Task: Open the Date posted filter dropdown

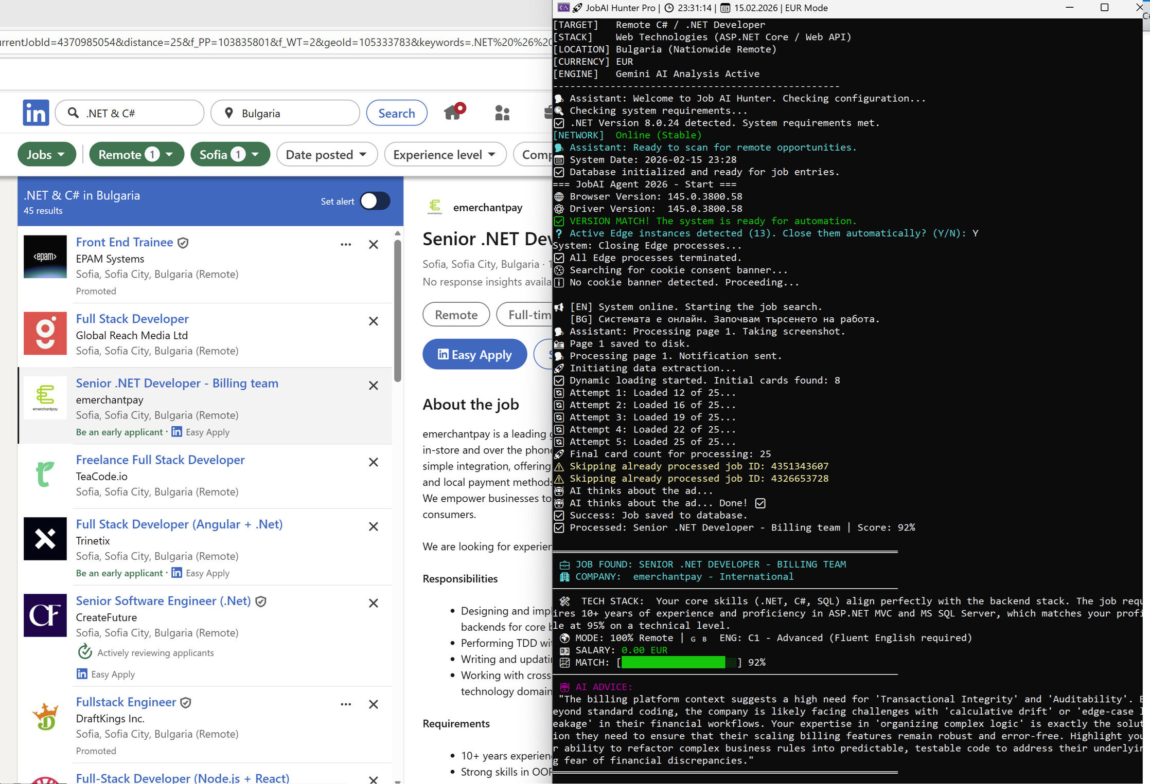Action: tap(327, 154)
